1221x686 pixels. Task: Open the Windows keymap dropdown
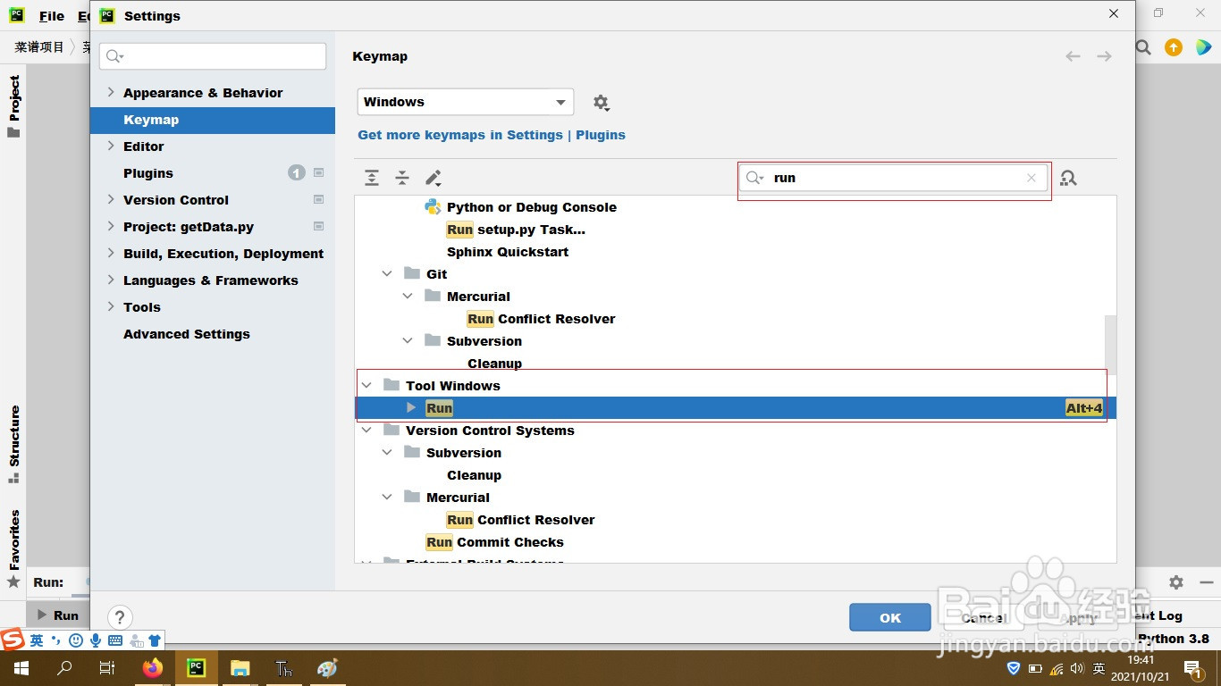(x=466, y=102)
